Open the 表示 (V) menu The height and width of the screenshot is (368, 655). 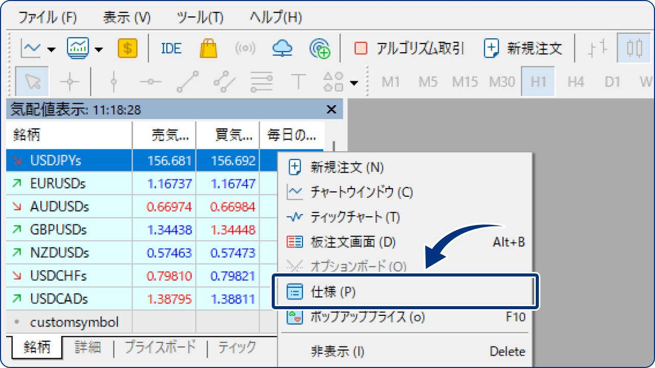[x=127, y=17]
